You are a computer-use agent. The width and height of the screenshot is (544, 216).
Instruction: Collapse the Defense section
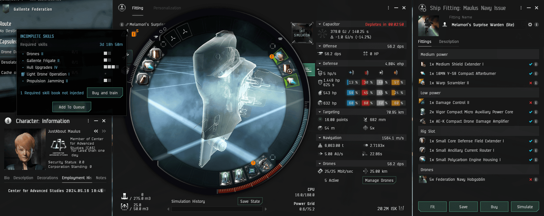click(x=320, y=64)
